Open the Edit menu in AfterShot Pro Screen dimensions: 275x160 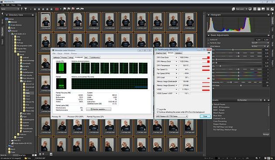tap(8, 5)
